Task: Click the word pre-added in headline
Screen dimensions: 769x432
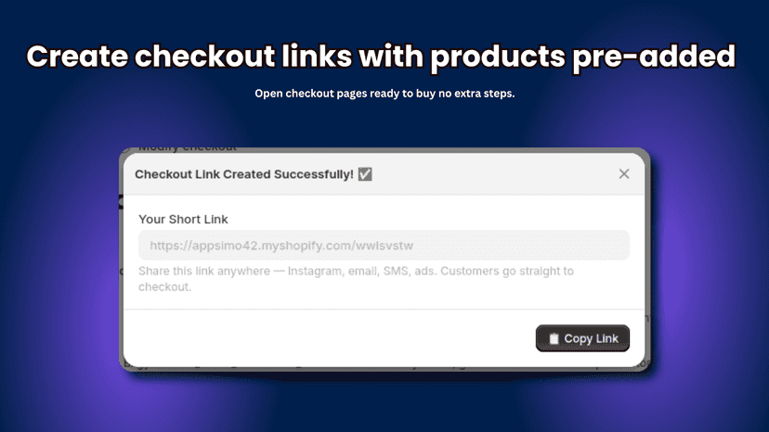Action: tap(654, 57)
